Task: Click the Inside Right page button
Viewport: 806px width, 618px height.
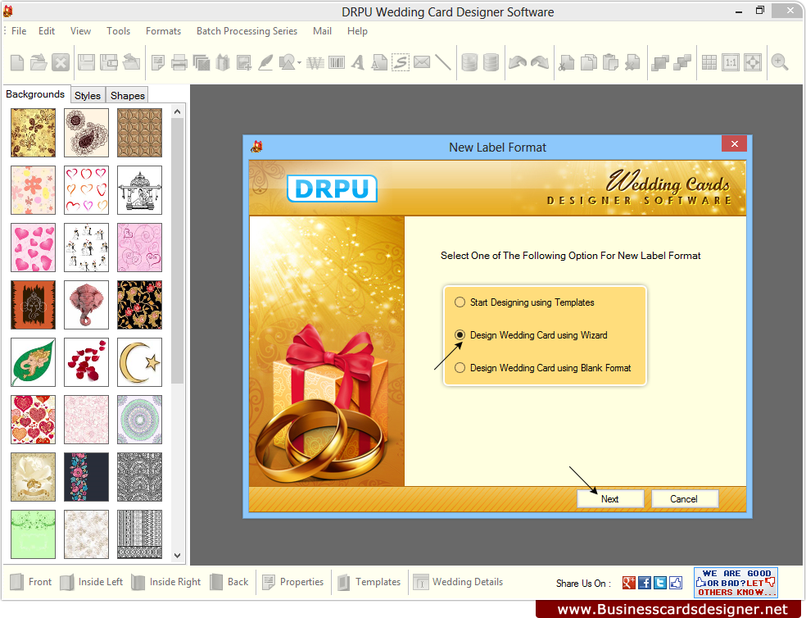Action: 165,582
